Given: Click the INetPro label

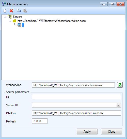Looking at the screenshot, I should coord(11,113).
